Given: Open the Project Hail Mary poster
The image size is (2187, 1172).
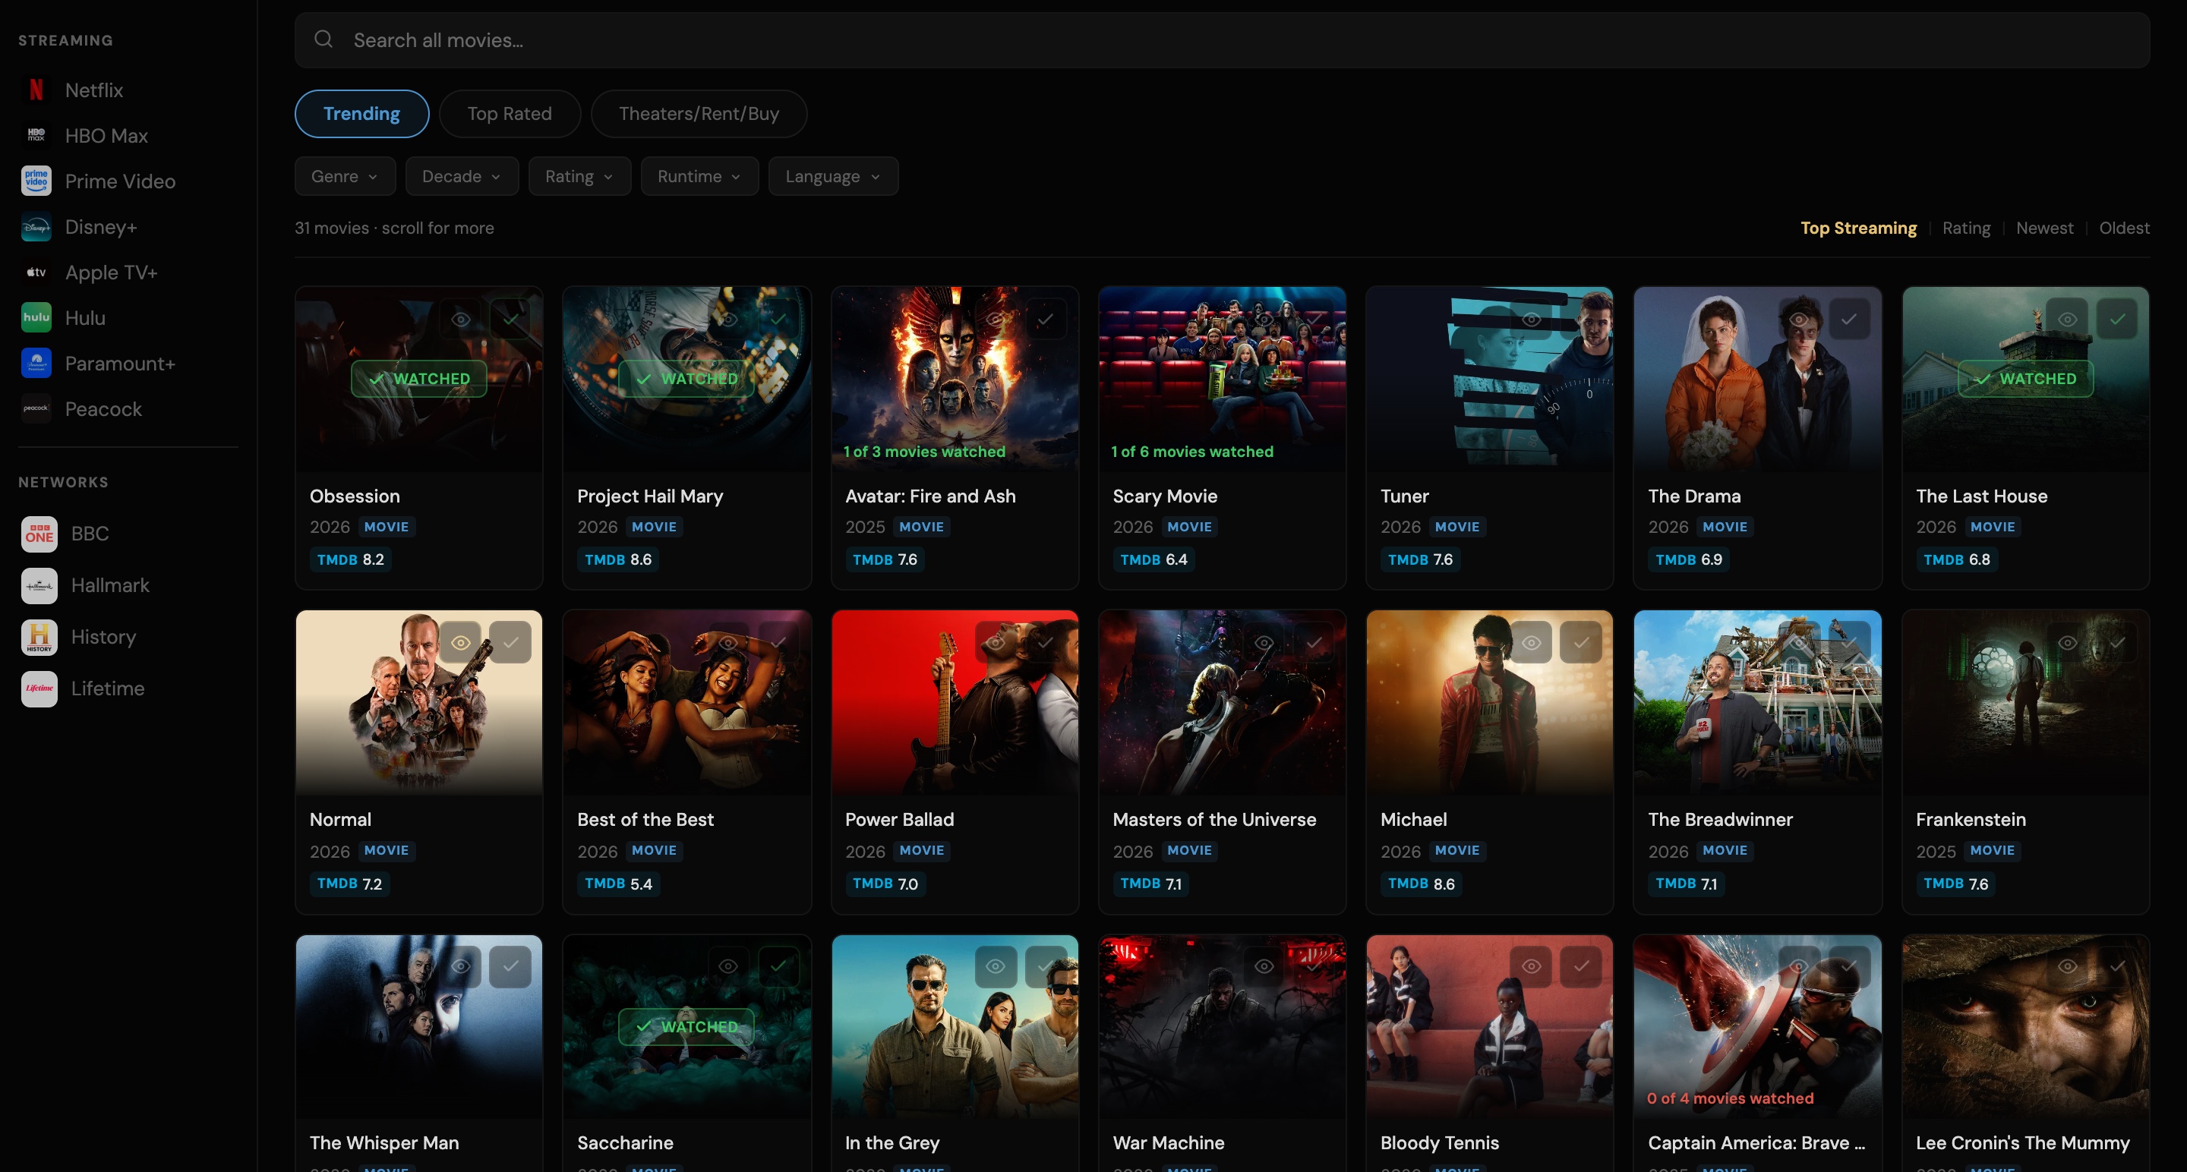Looking at the screenshot, I should 686,380.
